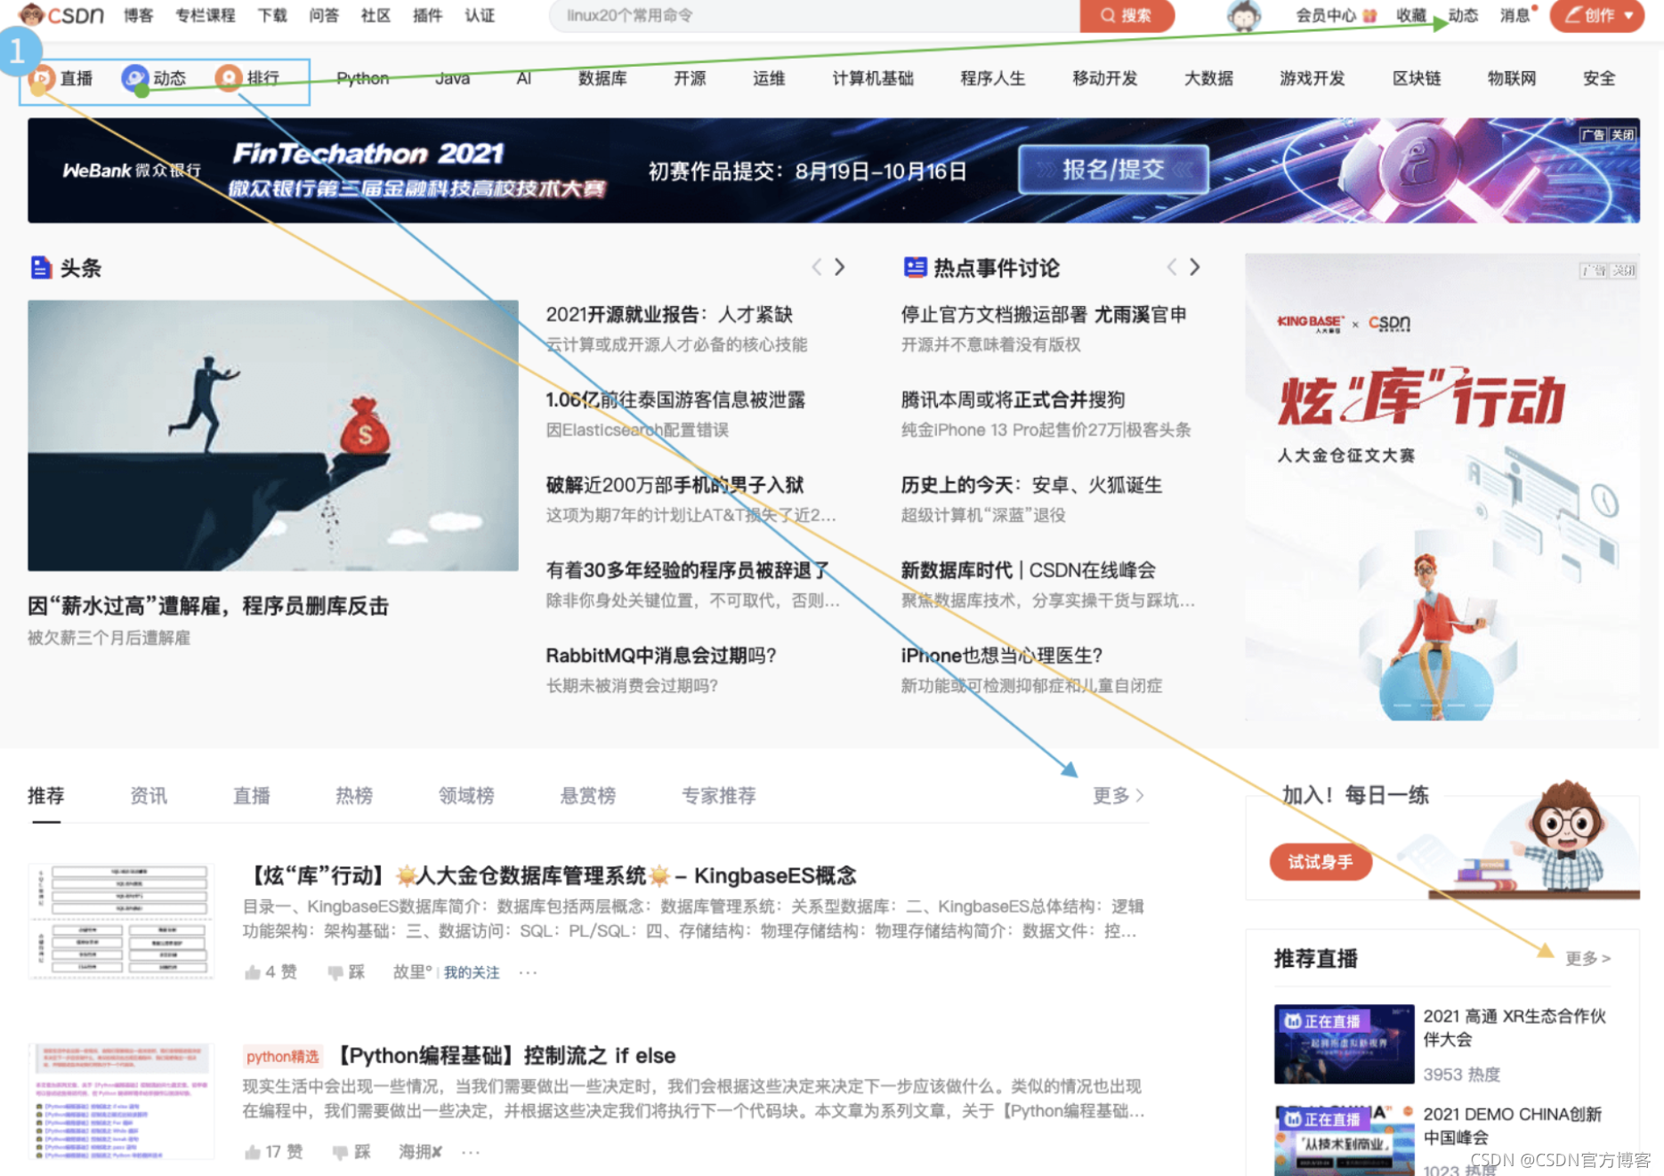The image size is (1664, 1176).
Task: Open article 2021开源就业报告：人才紧缺
Action: [669, 314]
